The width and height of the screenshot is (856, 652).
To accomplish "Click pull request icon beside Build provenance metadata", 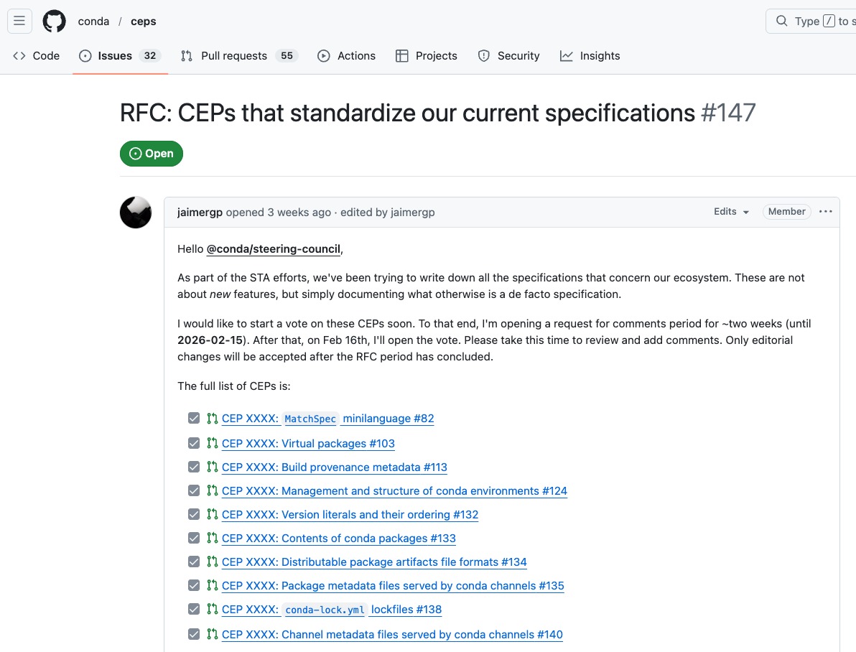I will coord(212,467).
